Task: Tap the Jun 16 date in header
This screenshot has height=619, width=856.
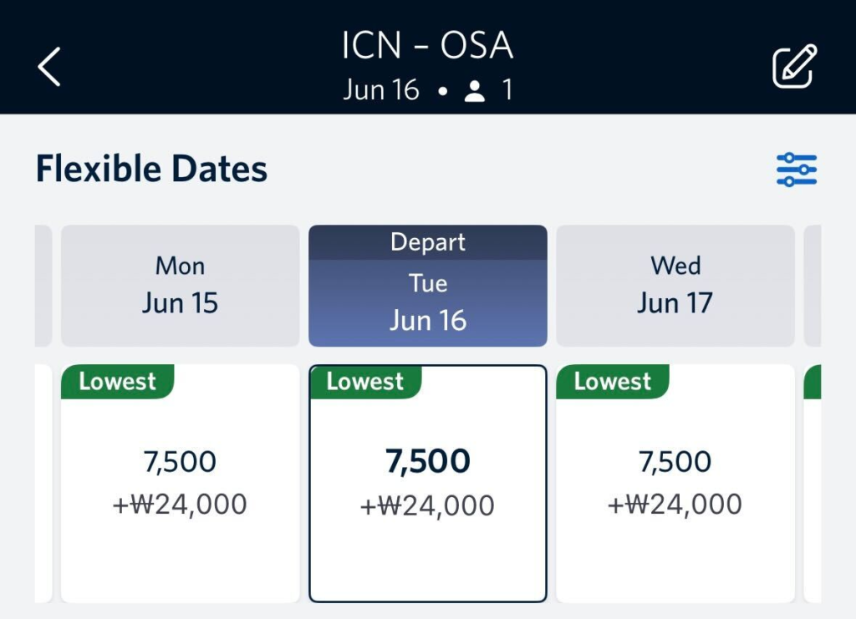Action: pyautogui.click(x=381, y=90)
